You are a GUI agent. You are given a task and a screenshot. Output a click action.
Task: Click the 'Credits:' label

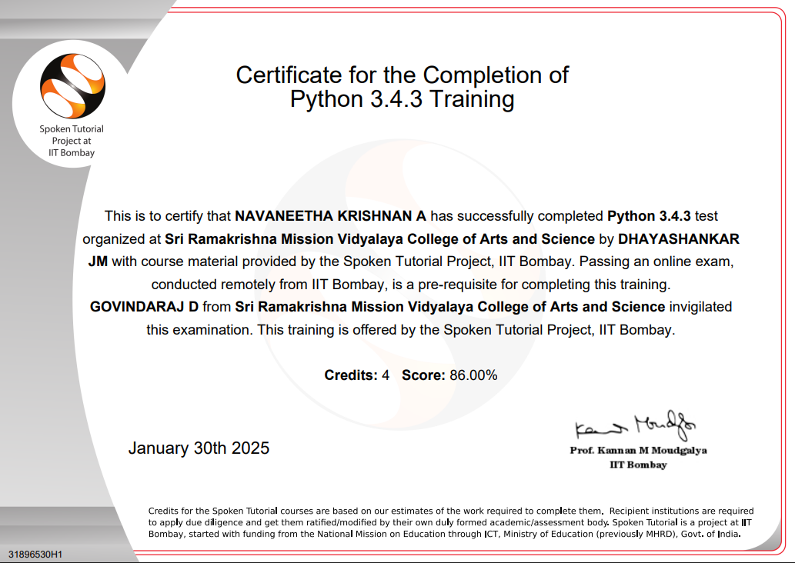(351, 375)
